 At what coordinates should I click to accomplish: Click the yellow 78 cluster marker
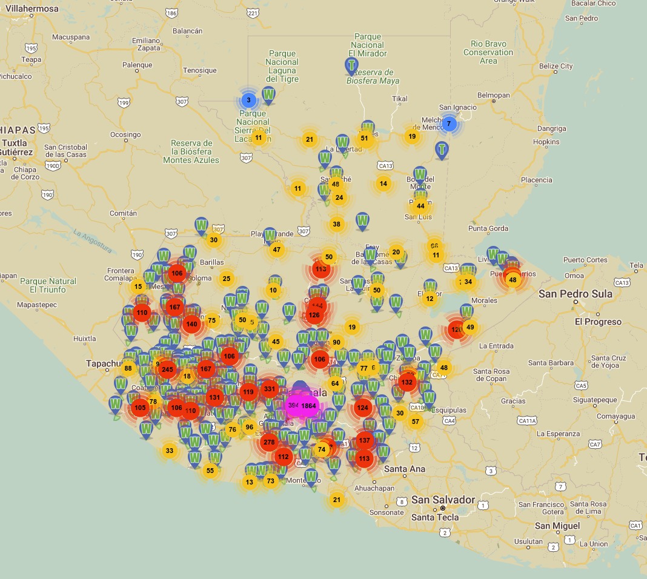(x=153, y=402)
